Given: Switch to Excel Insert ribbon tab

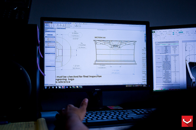Looking at the screenshot, I should [160, 32].
